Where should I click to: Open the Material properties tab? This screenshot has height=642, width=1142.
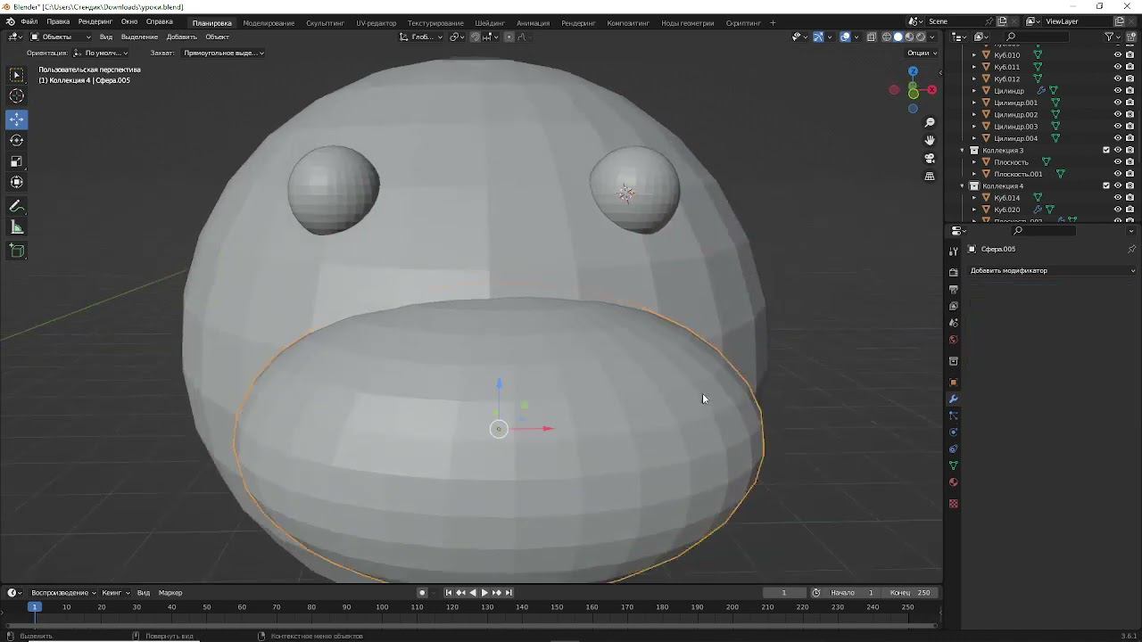pyautogui.click(x=954, y=482)
